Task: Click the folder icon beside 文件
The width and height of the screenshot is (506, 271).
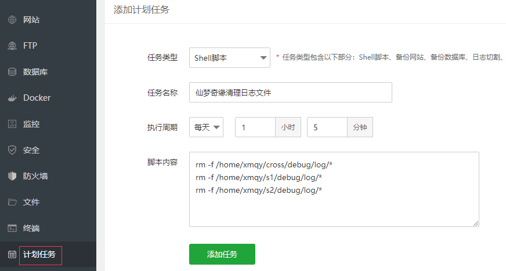Action: click(12, 202)
